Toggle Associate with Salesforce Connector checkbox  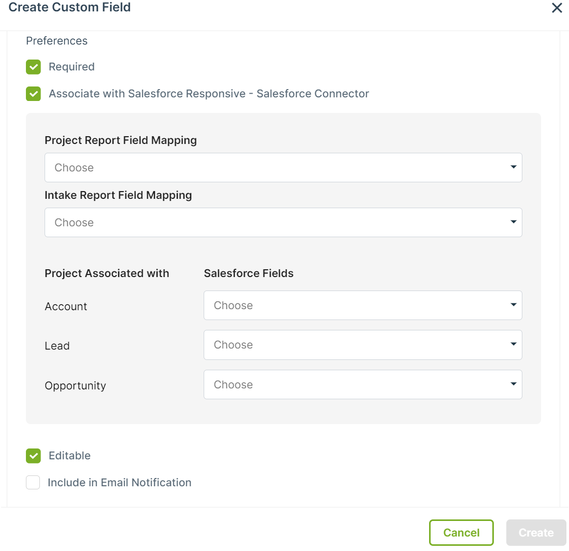[x=33, y=94]
